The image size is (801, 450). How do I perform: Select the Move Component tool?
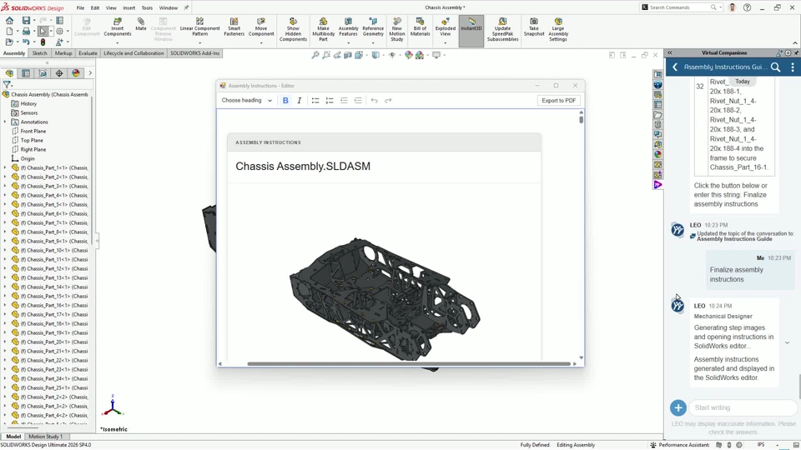tap(261, 27)
